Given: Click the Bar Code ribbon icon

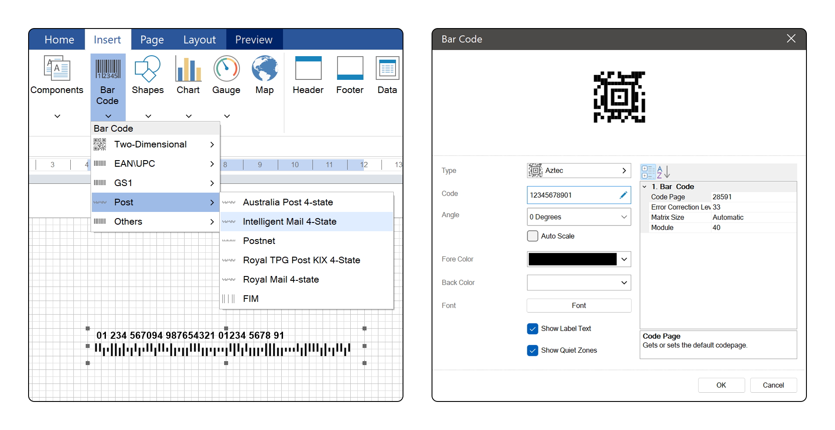Looking at the screenshot, I should (108, 69).
